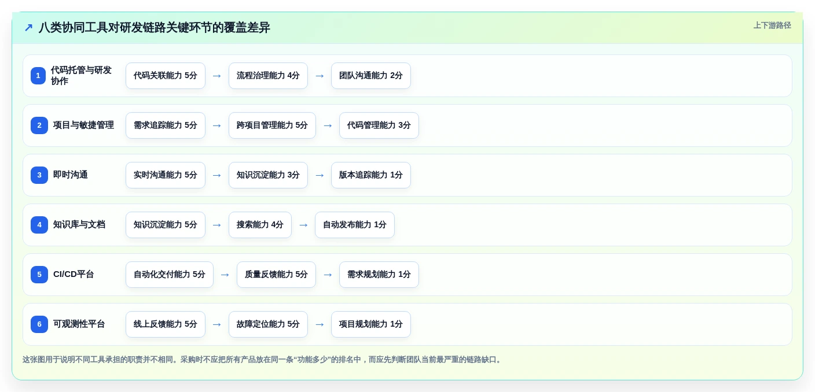Click the 流程治理能力 4分 chip

268,76
